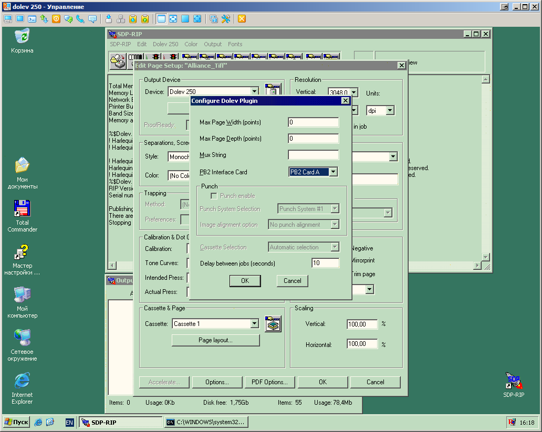Click the Page layout... button
542x432 pixels.
[x=216, y=341]
